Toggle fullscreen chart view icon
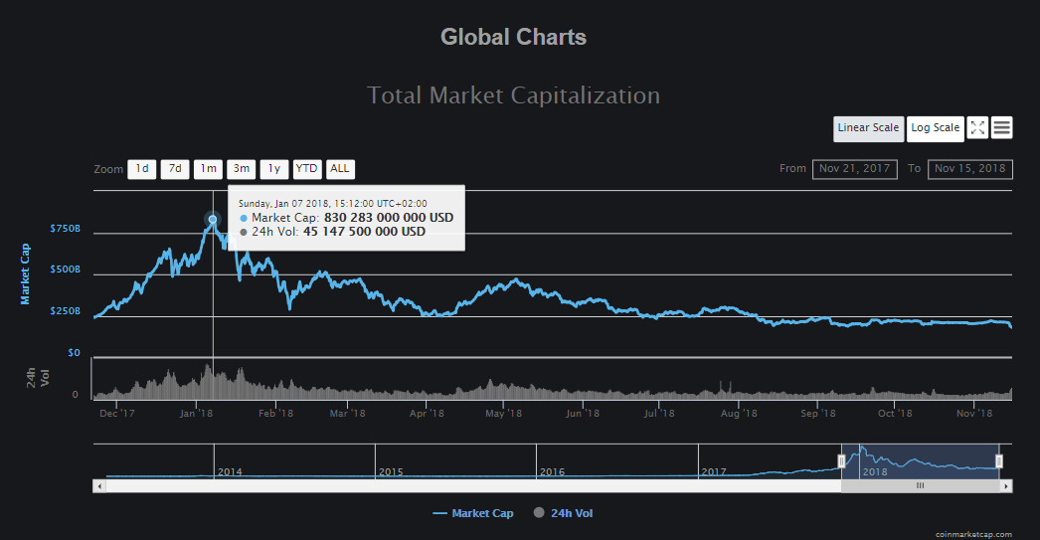 (977, 127)
